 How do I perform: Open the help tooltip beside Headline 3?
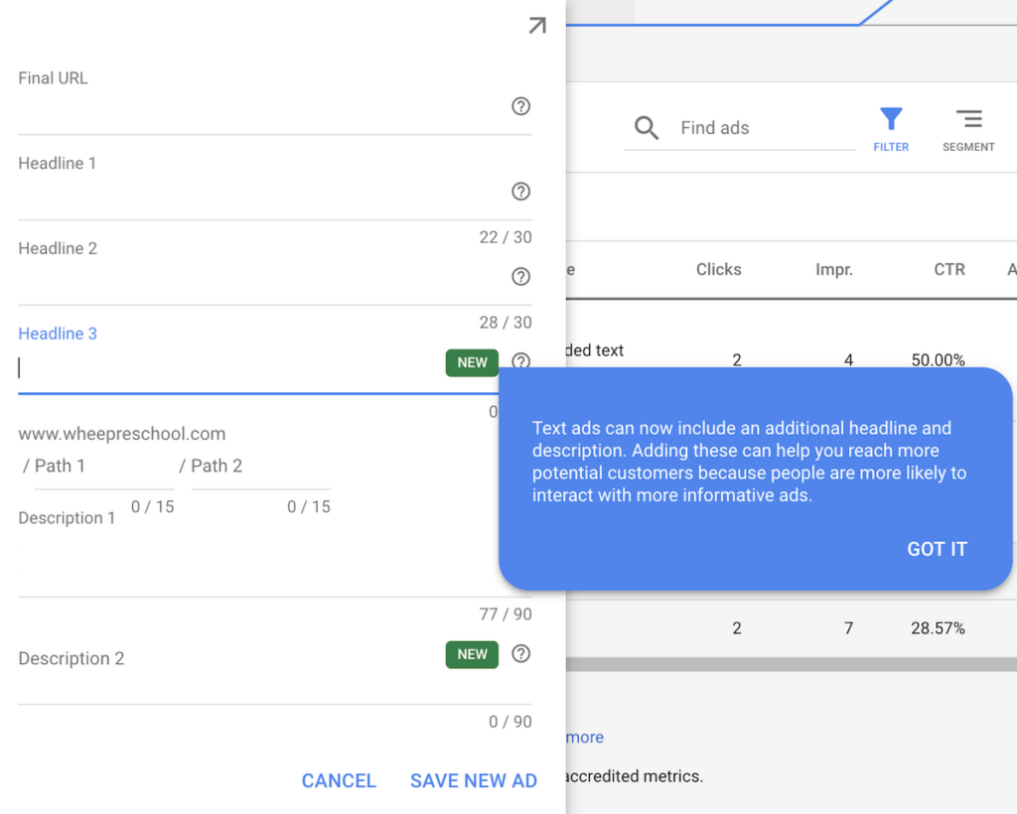[520, 361]
